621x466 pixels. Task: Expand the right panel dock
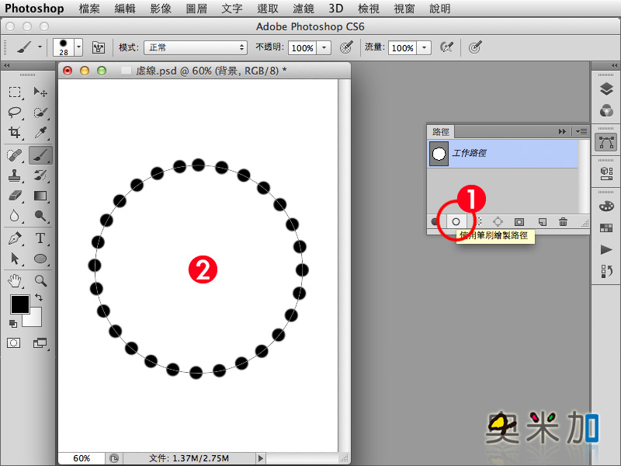coord(614,66)
